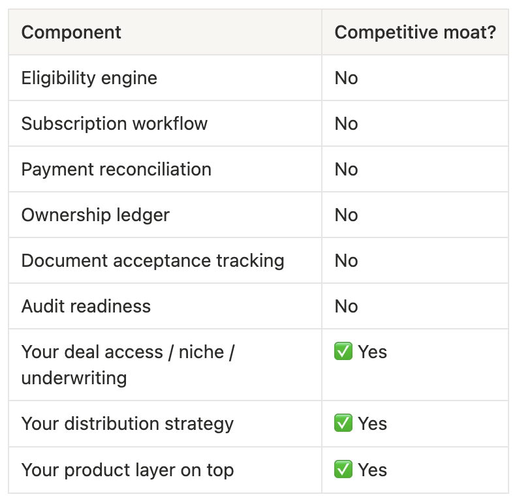
Task: Click the deal access / niche / underwriting cell
Action: click(128, 365)
